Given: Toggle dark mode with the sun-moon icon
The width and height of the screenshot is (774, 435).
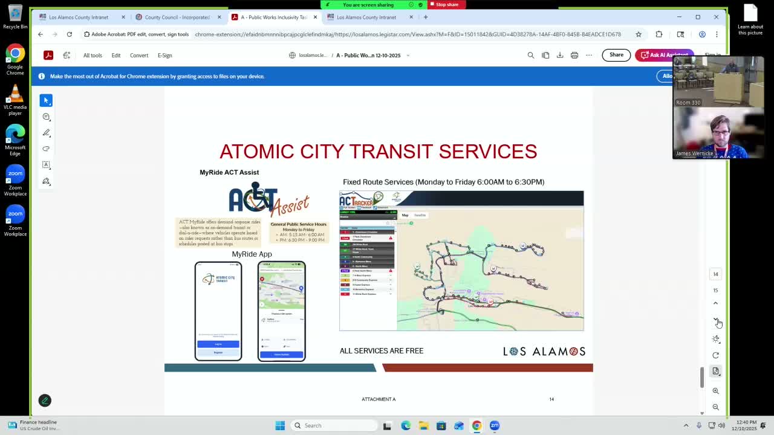Looking at the screenshot, I should (716, 338).
